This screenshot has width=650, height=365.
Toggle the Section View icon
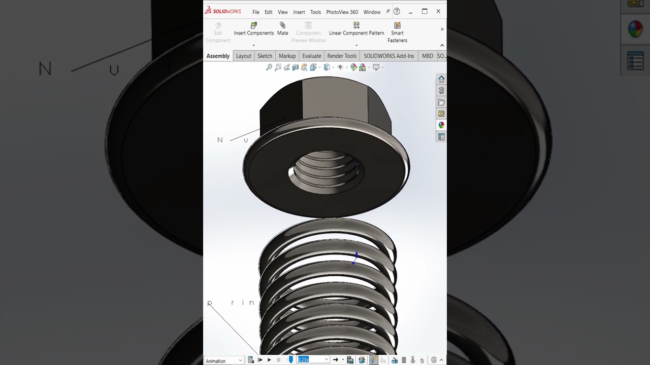296,67
